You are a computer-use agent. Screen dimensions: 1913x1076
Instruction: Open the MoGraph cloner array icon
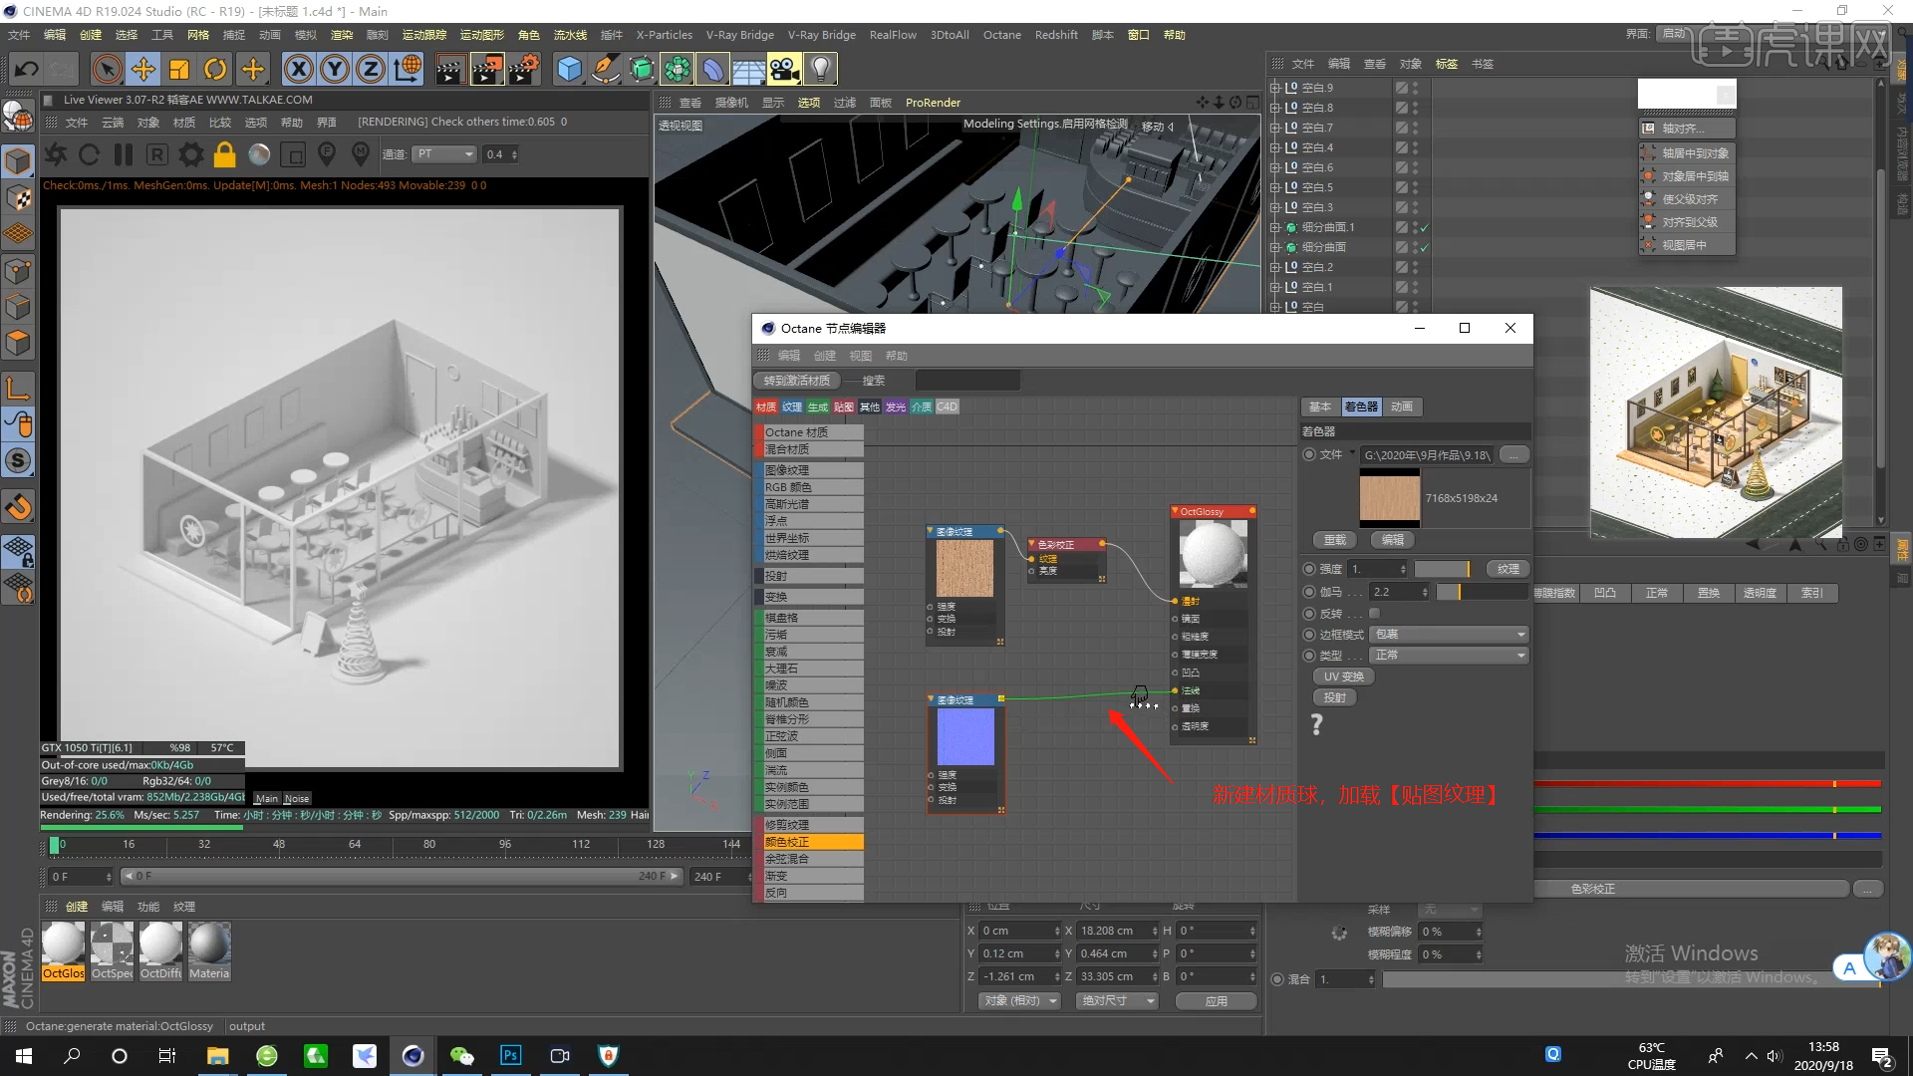[678, 69]
